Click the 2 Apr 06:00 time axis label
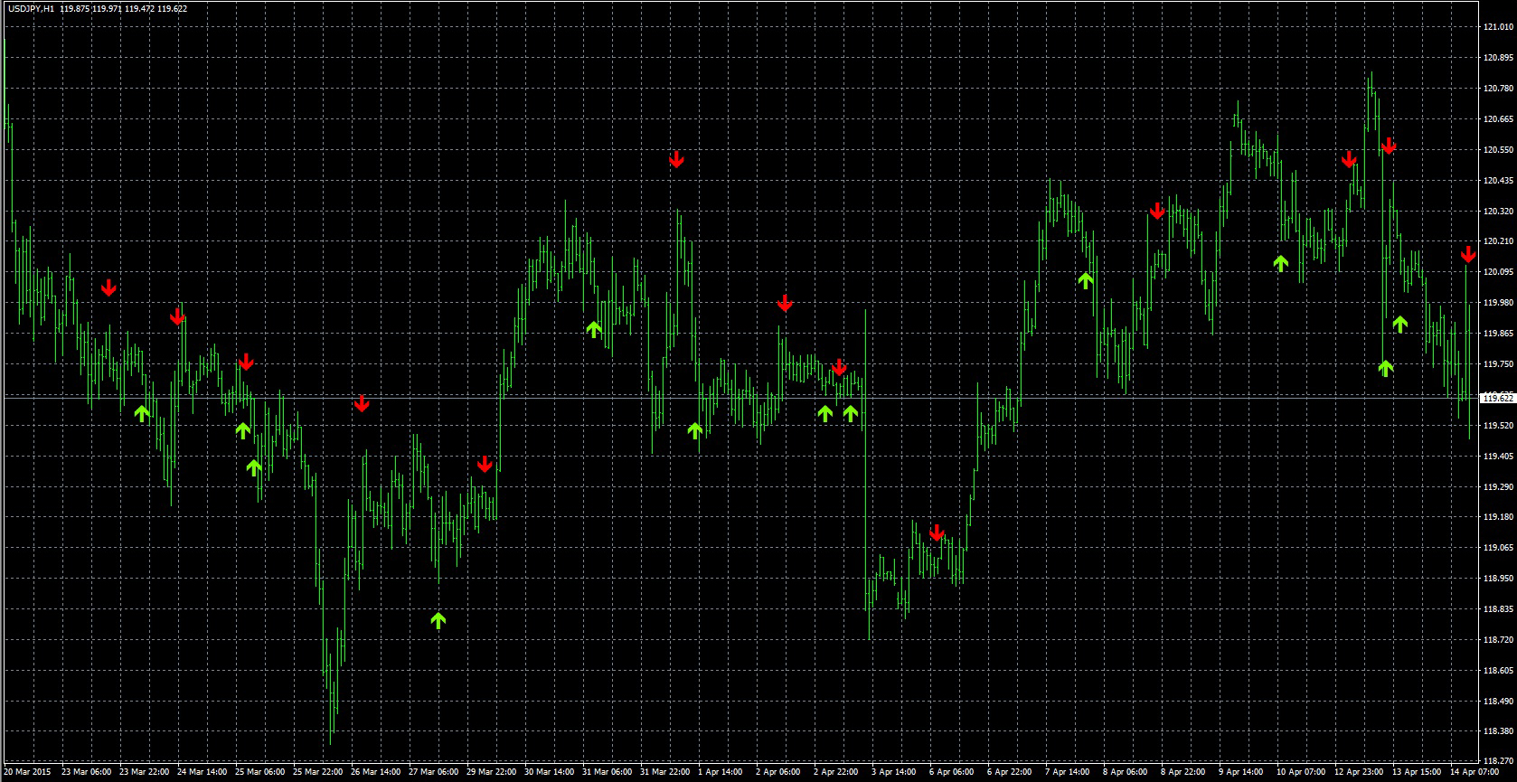 (778, 772)
